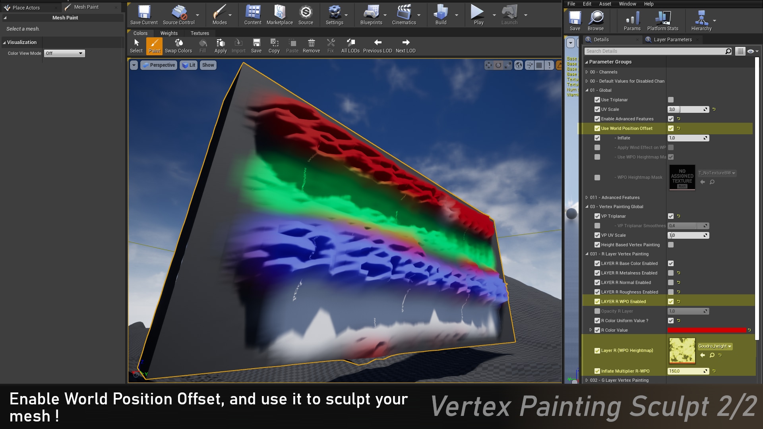Open Platform Stats in material editor
This screenshot has height=429, width=763.
pos(662,21)
